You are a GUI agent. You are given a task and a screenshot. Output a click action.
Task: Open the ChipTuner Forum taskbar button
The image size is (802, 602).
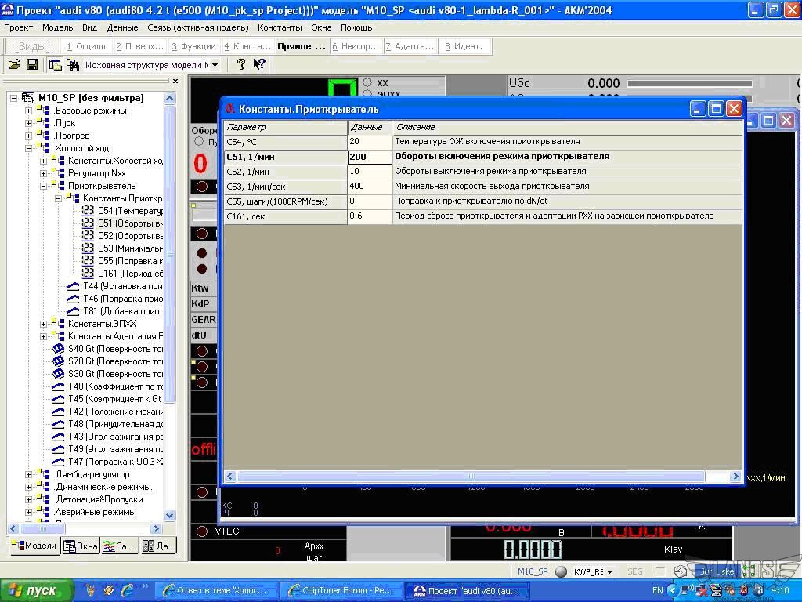(x=341, y=590)
